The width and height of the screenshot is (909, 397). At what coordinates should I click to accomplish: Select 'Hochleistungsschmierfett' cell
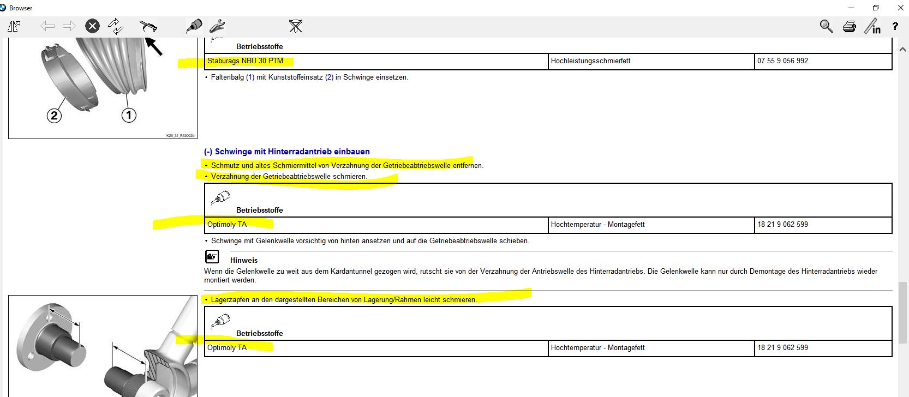590,61
